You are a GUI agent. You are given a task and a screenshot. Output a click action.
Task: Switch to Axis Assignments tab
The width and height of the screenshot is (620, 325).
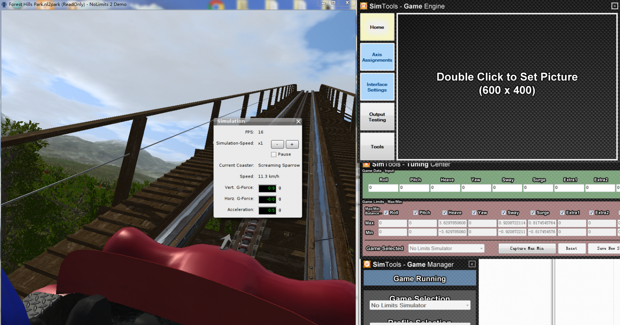click(377, 57)
